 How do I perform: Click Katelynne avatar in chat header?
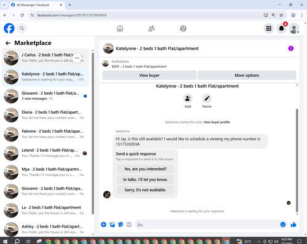click(108, 49)
